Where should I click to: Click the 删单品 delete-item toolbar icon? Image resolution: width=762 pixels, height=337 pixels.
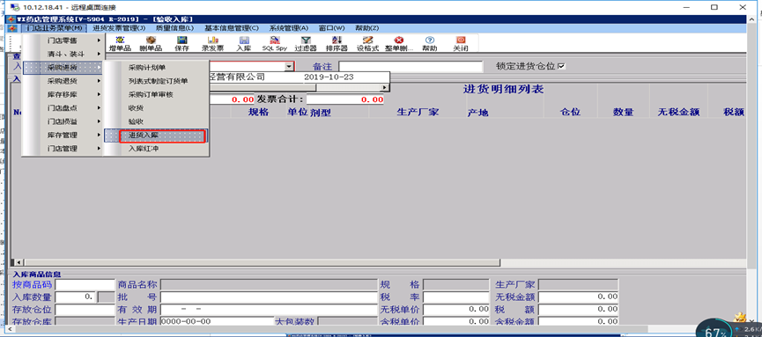point(151,44)
